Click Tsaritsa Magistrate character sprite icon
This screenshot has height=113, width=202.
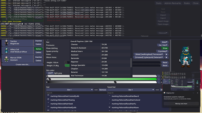point(6,43)
